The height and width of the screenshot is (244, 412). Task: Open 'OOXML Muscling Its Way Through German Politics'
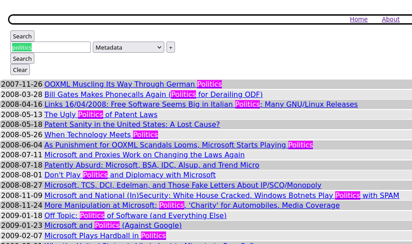(133, 84)
